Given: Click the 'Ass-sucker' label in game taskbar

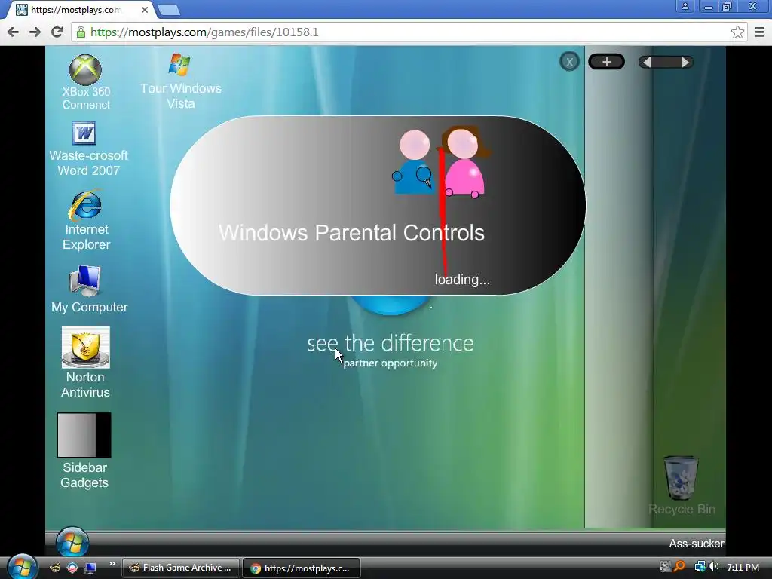Looking at the screenshot, I should [x=696, y=544].
